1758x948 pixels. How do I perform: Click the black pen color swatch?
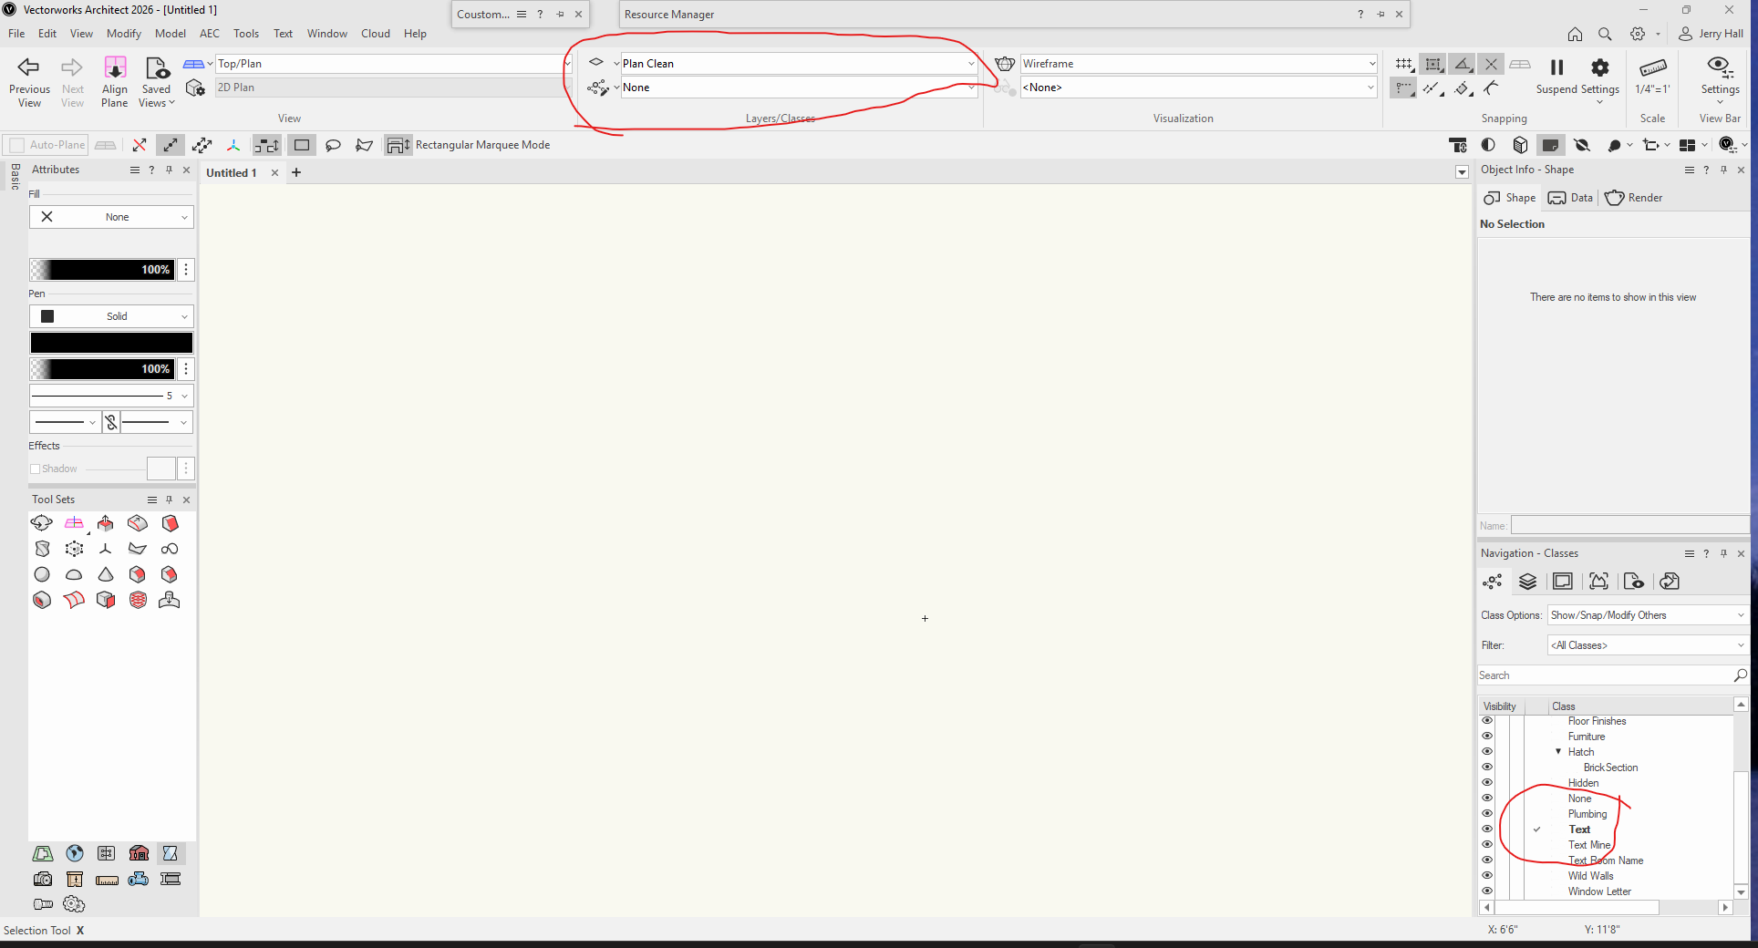[111, 343]
